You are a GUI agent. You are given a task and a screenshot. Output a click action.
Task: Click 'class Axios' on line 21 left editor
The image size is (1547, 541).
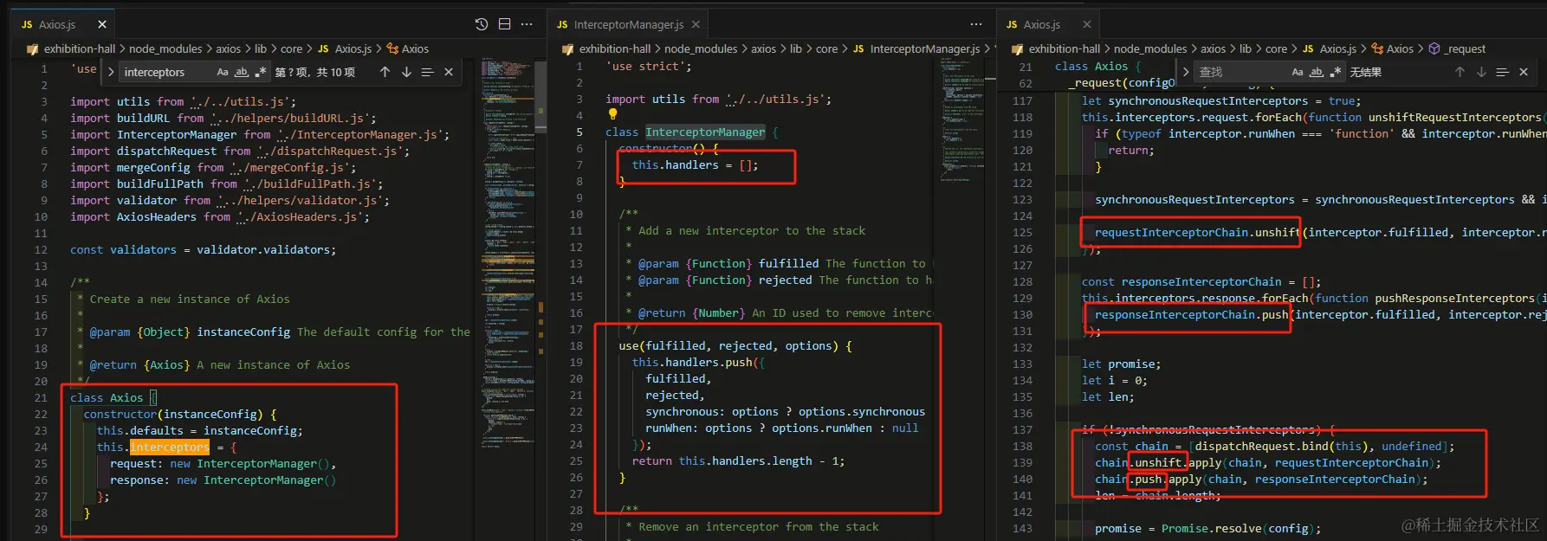[x=107, y=397]
